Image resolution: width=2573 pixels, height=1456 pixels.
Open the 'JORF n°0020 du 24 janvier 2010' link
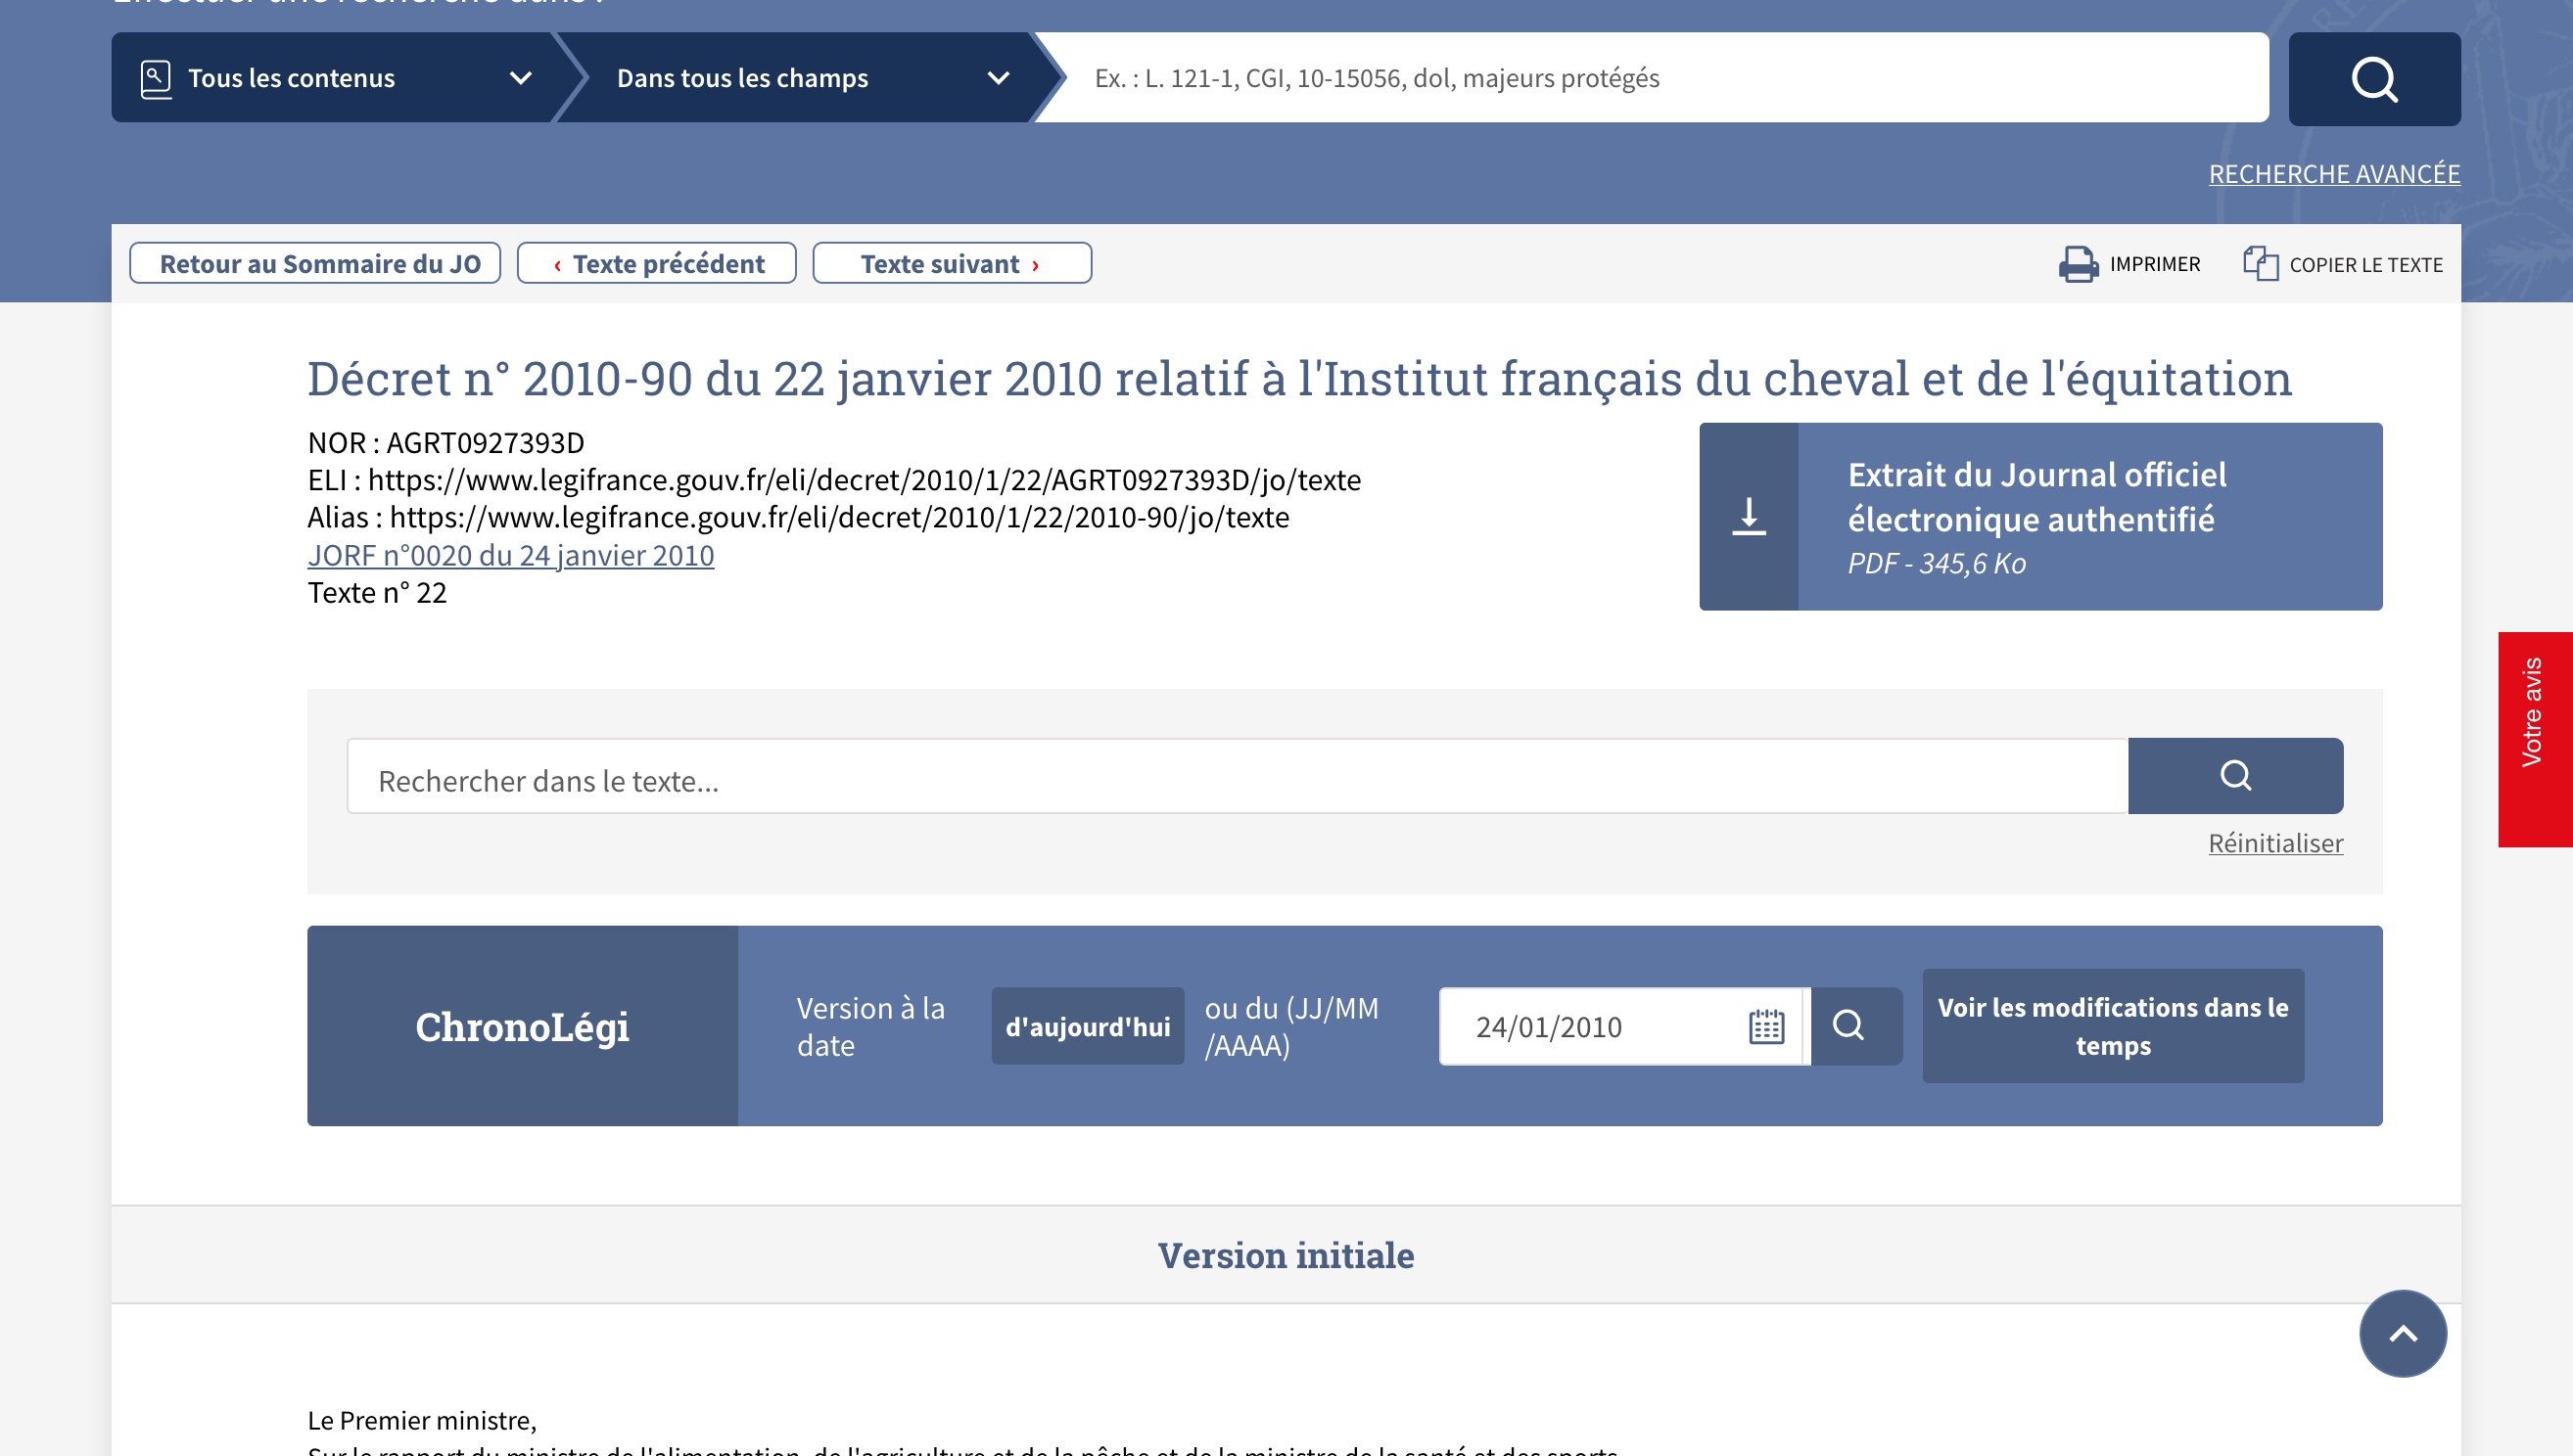coord(510,555)
